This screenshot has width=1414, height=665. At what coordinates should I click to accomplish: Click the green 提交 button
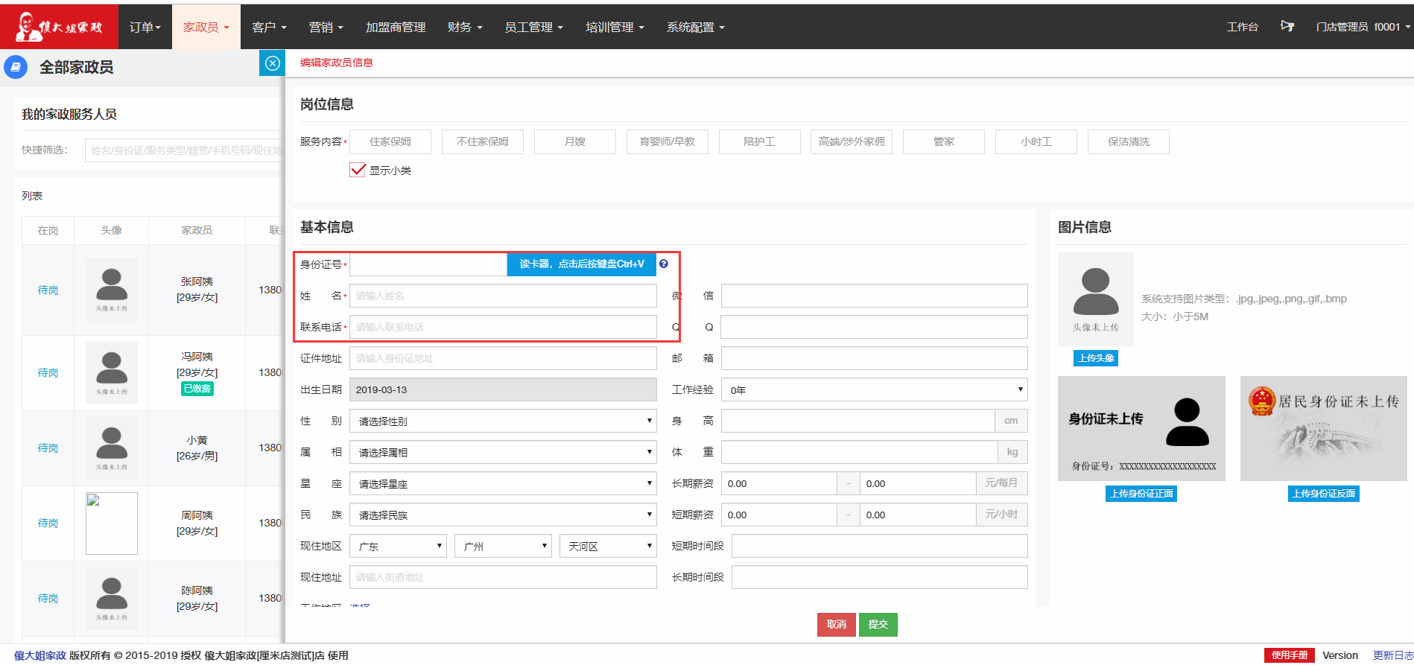click(x=878, y=624)
